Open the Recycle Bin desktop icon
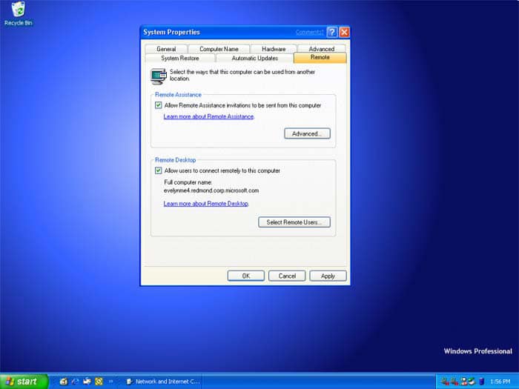519x389 pixels. (x=19, y=14)
